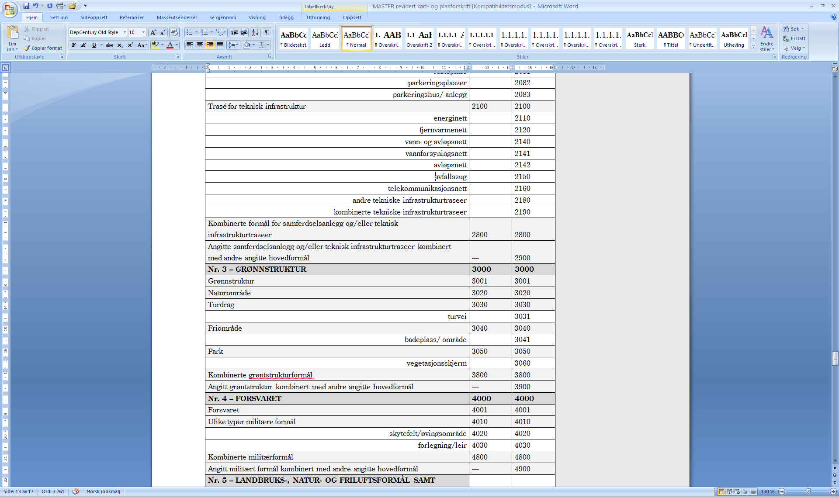Screen dimensions: 839x498
Task: Justify text alignment
Action: [x=220, y=45]
